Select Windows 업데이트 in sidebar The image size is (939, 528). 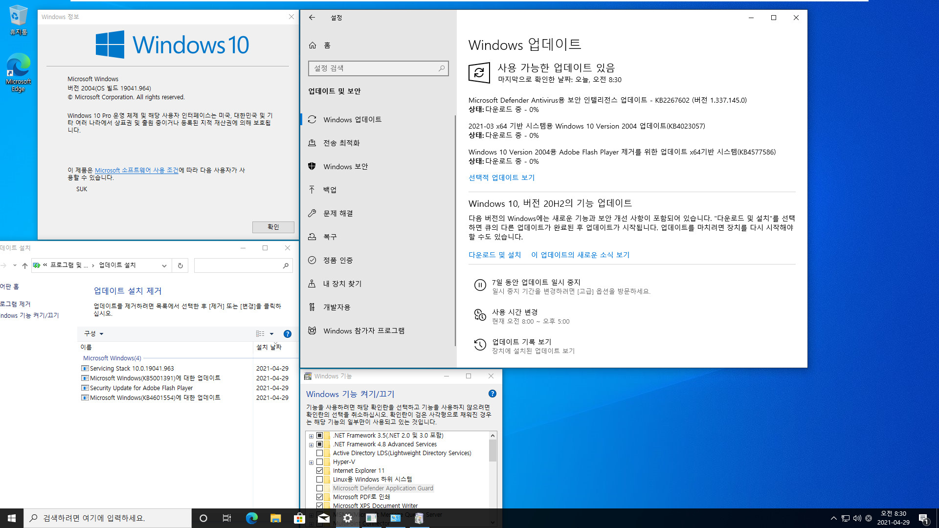click(x=378, y=119)
